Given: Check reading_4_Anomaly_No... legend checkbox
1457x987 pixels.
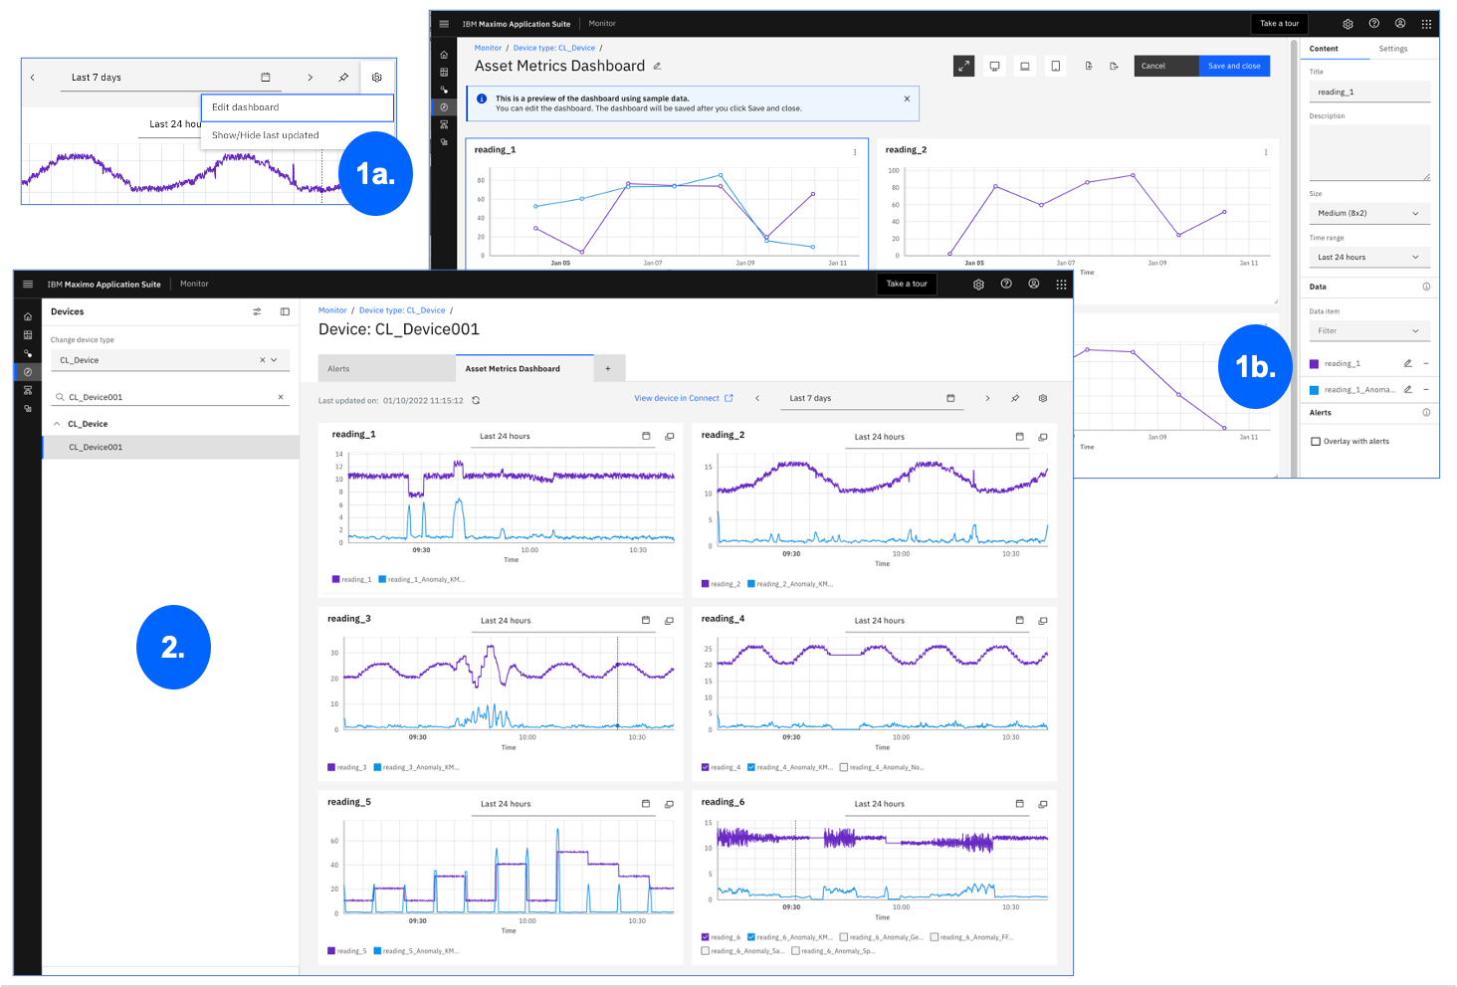Looking at the screenshot, I should click(x=844, y=767).
